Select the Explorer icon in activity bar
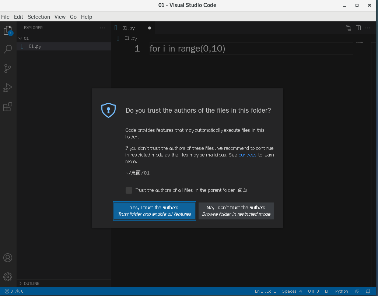 point(8,30)
